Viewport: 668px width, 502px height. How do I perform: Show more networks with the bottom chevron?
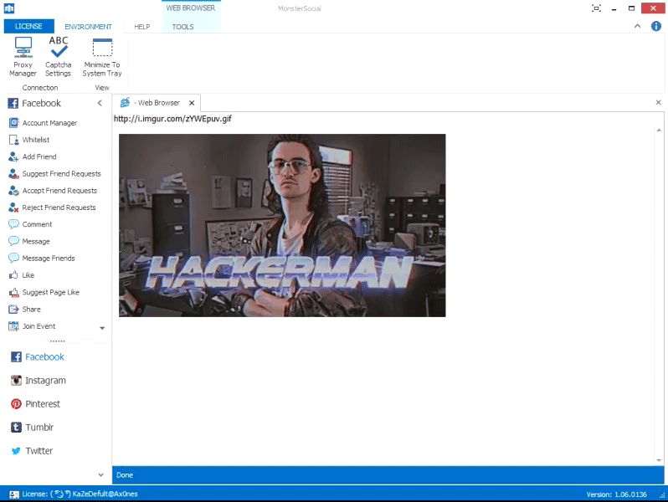[101, 474]
